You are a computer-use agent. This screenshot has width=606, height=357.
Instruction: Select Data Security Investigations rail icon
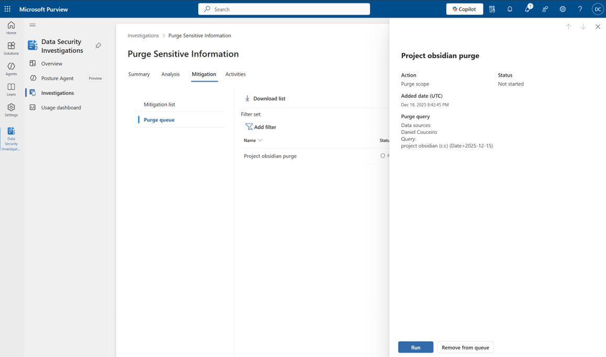click(x=11, y=139)
